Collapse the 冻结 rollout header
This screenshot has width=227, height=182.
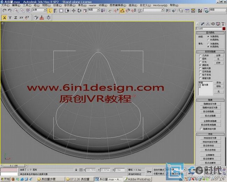click(210, 134)
